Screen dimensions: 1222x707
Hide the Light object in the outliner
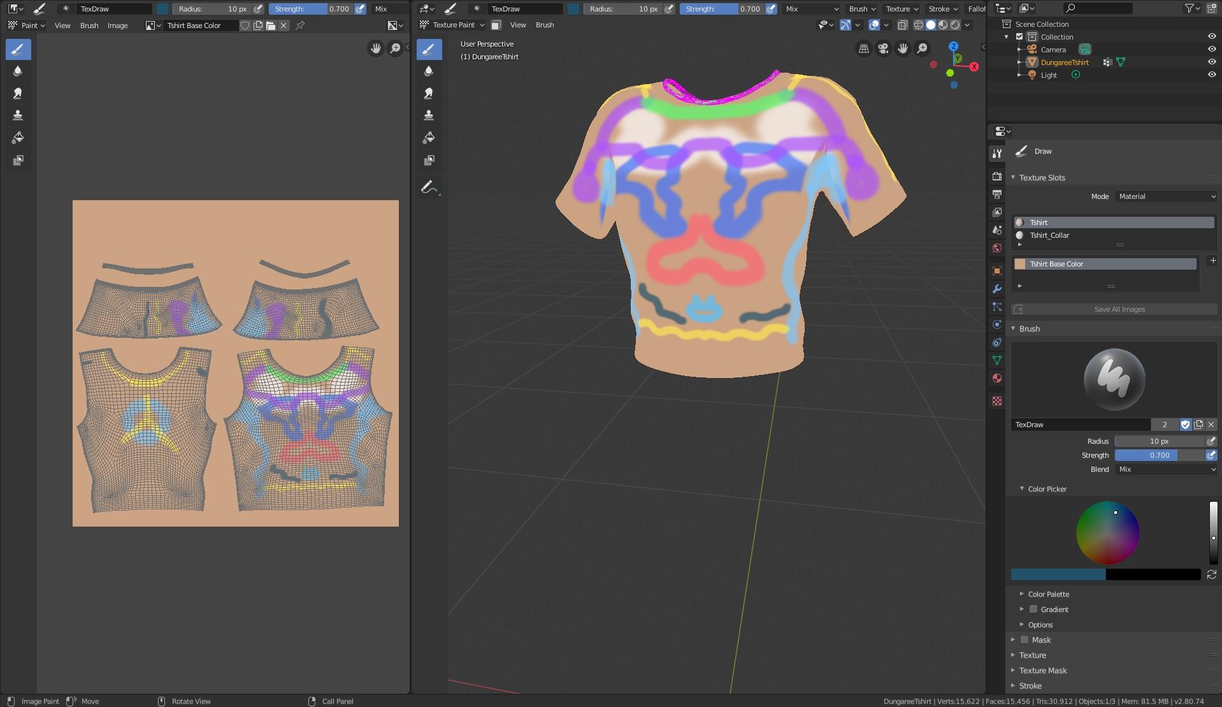click(x=1212, y=75)
